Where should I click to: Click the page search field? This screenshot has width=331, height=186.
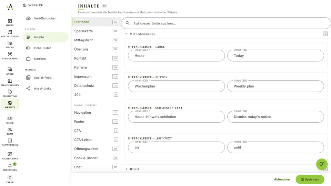(225, 23)
